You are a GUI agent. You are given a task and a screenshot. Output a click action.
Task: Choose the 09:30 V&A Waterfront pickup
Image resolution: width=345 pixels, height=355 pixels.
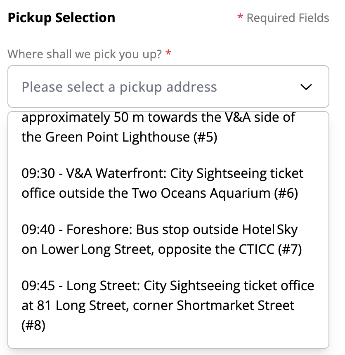tap(163, 183)
